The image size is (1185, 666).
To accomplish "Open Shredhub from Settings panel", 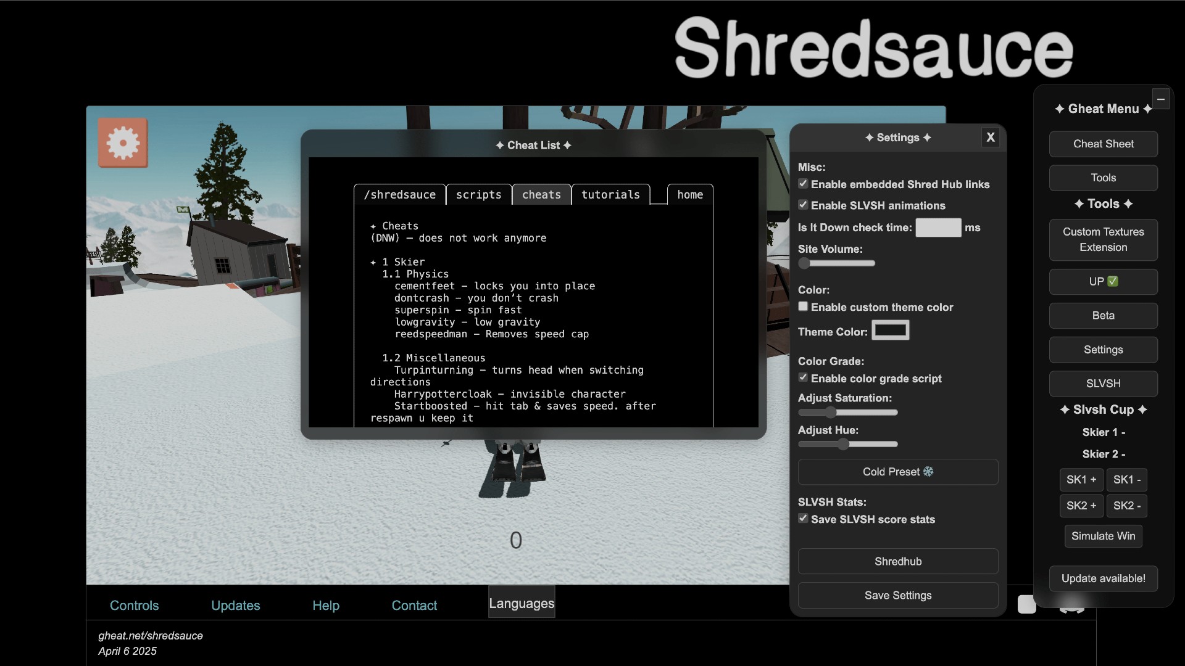I will [x=898, y=561].
